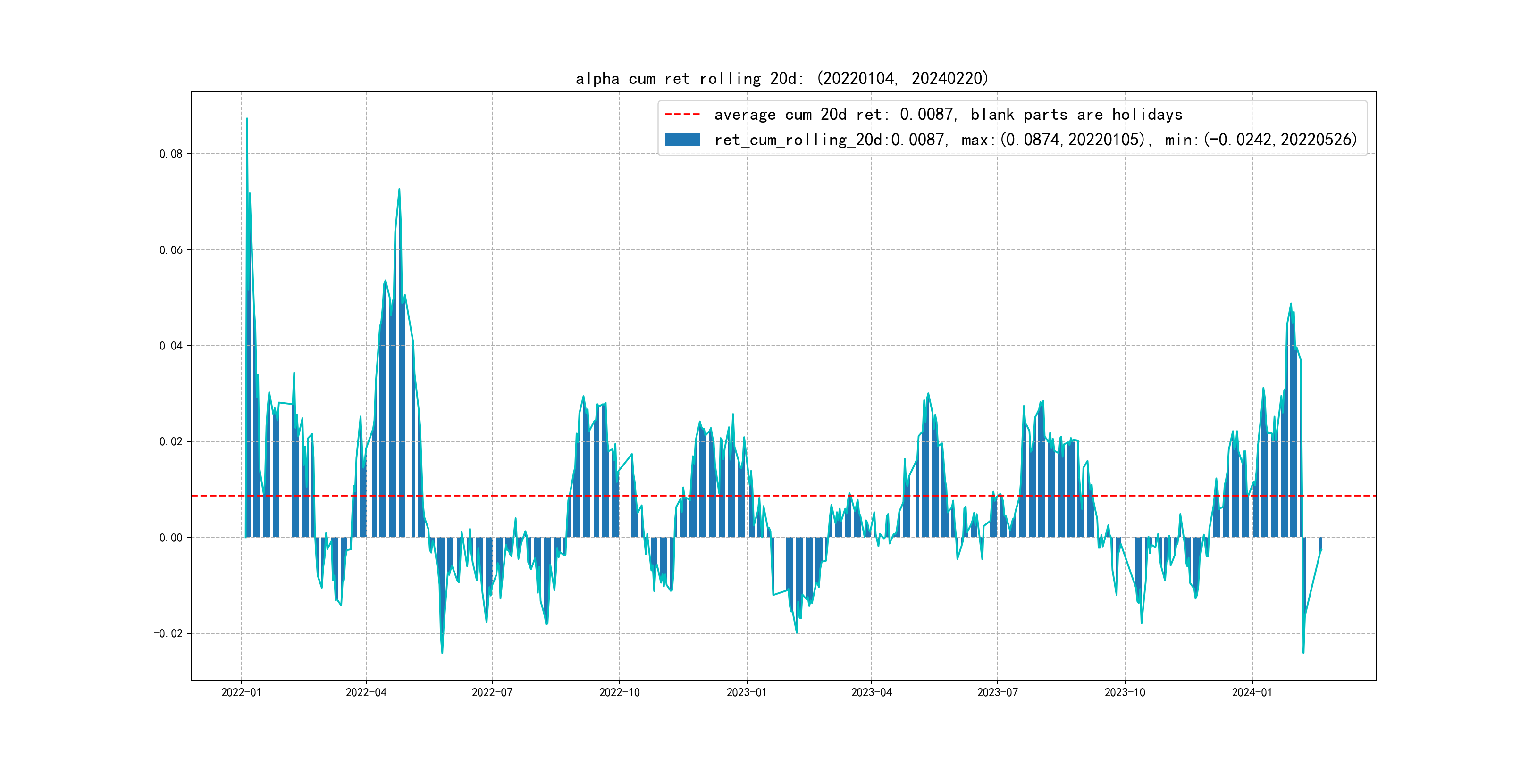The height and width of the screenshot is (764, 1529).
Task: Click the 2023-04 x-axis tick label
Action: coord(871,692)
